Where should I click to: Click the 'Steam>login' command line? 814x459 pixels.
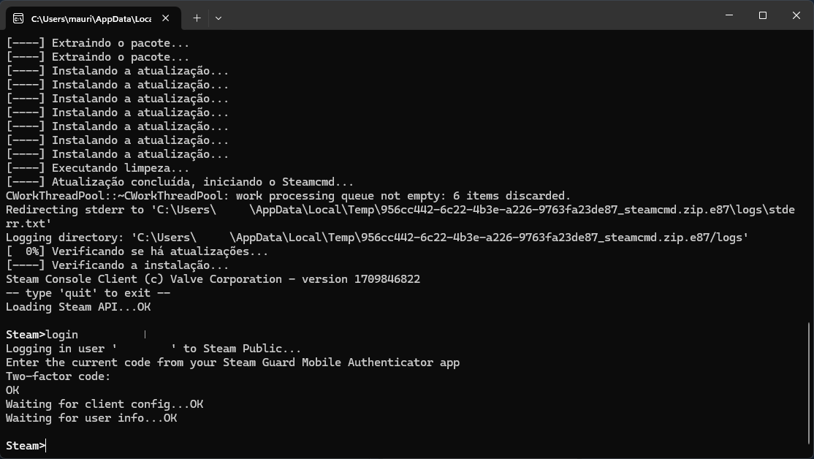[42, 335]
